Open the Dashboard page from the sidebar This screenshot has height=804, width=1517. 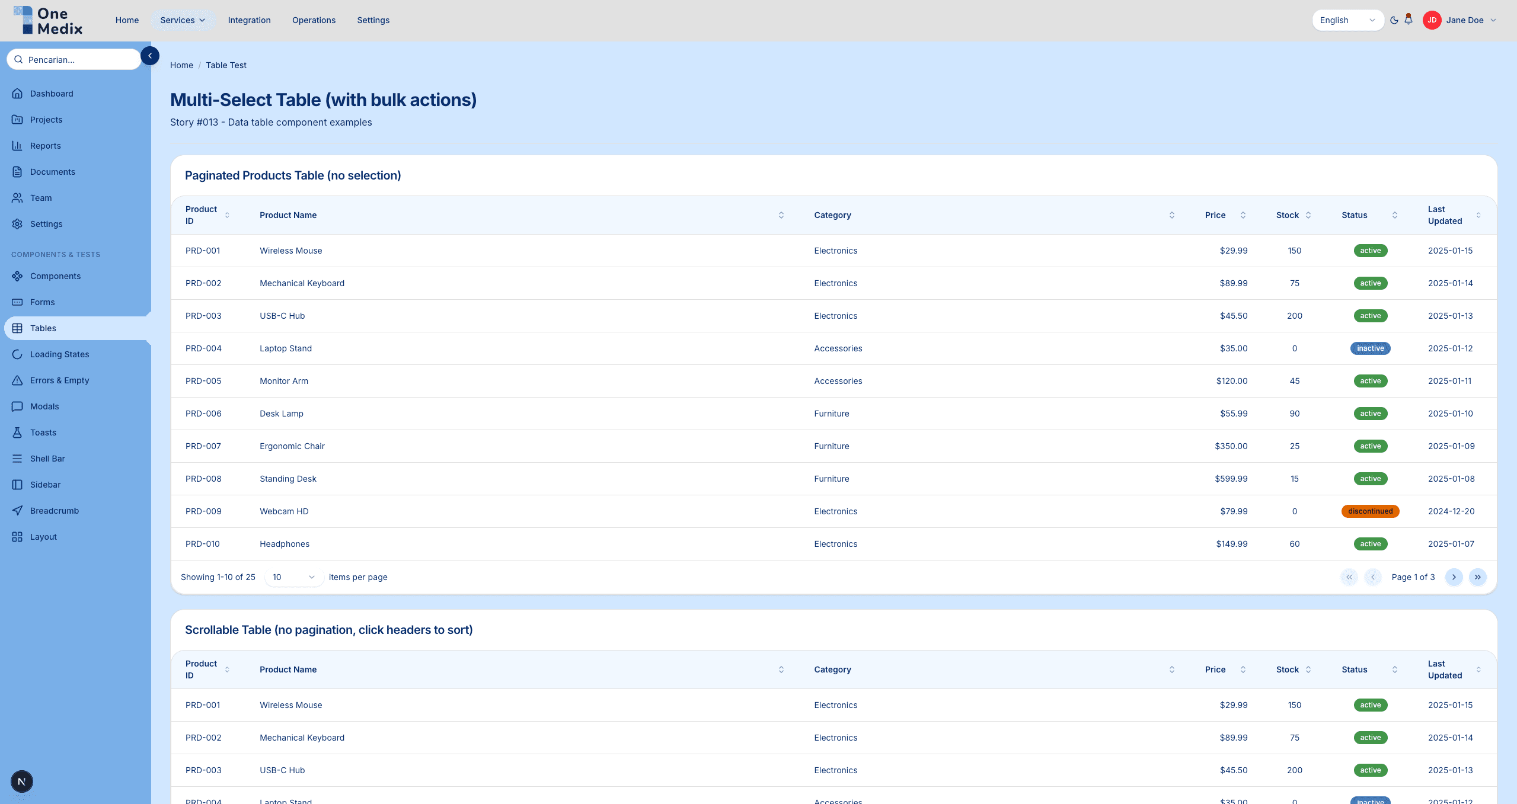click(52, 93)
